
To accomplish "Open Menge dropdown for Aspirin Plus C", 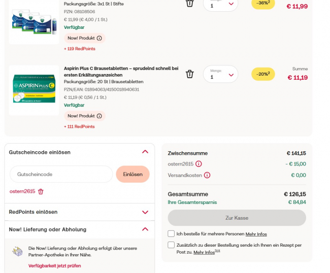I will click(221, 75).
